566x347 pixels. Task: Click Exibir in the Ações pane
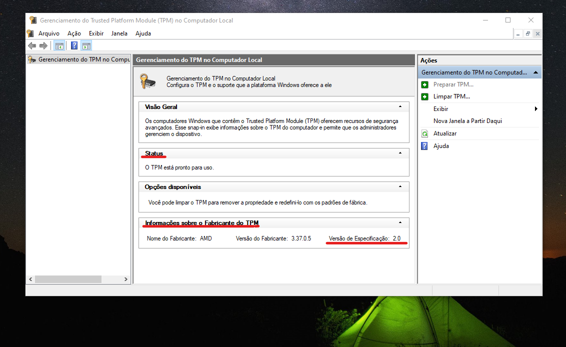click(x=440, y=108)
